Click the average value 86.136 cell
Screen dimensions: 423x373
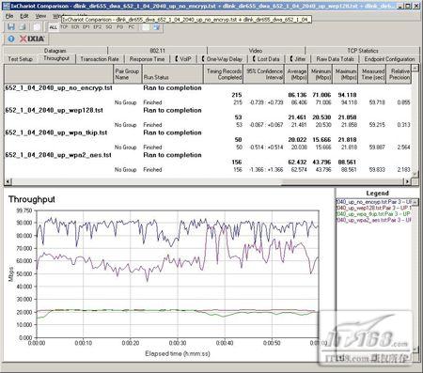pyautogui.click(x=297, y=95)
